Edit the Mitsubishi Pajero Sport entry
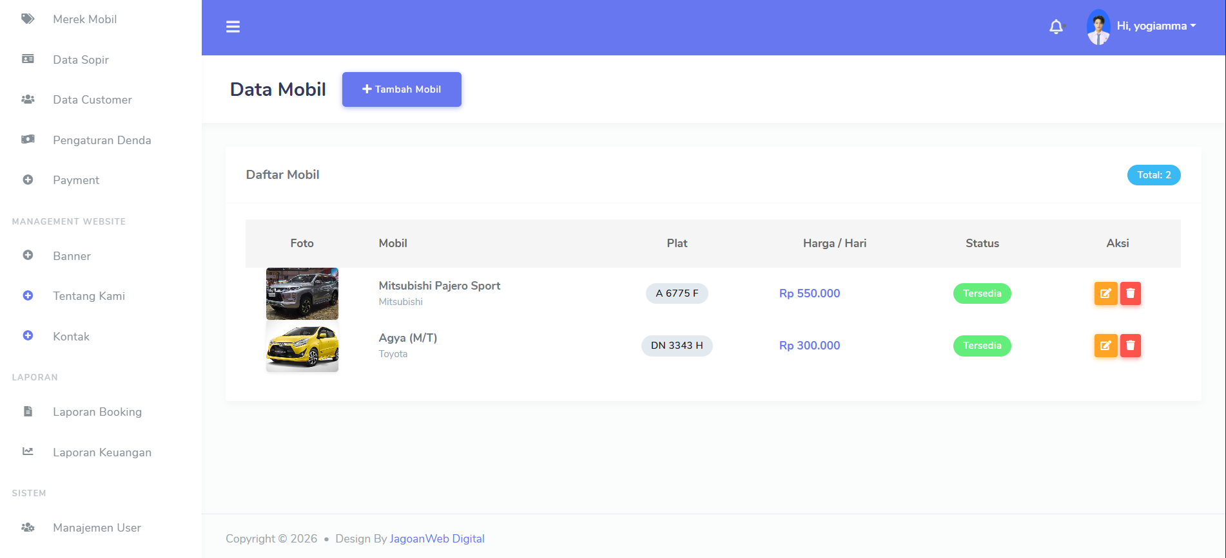 click(1105, 293)
